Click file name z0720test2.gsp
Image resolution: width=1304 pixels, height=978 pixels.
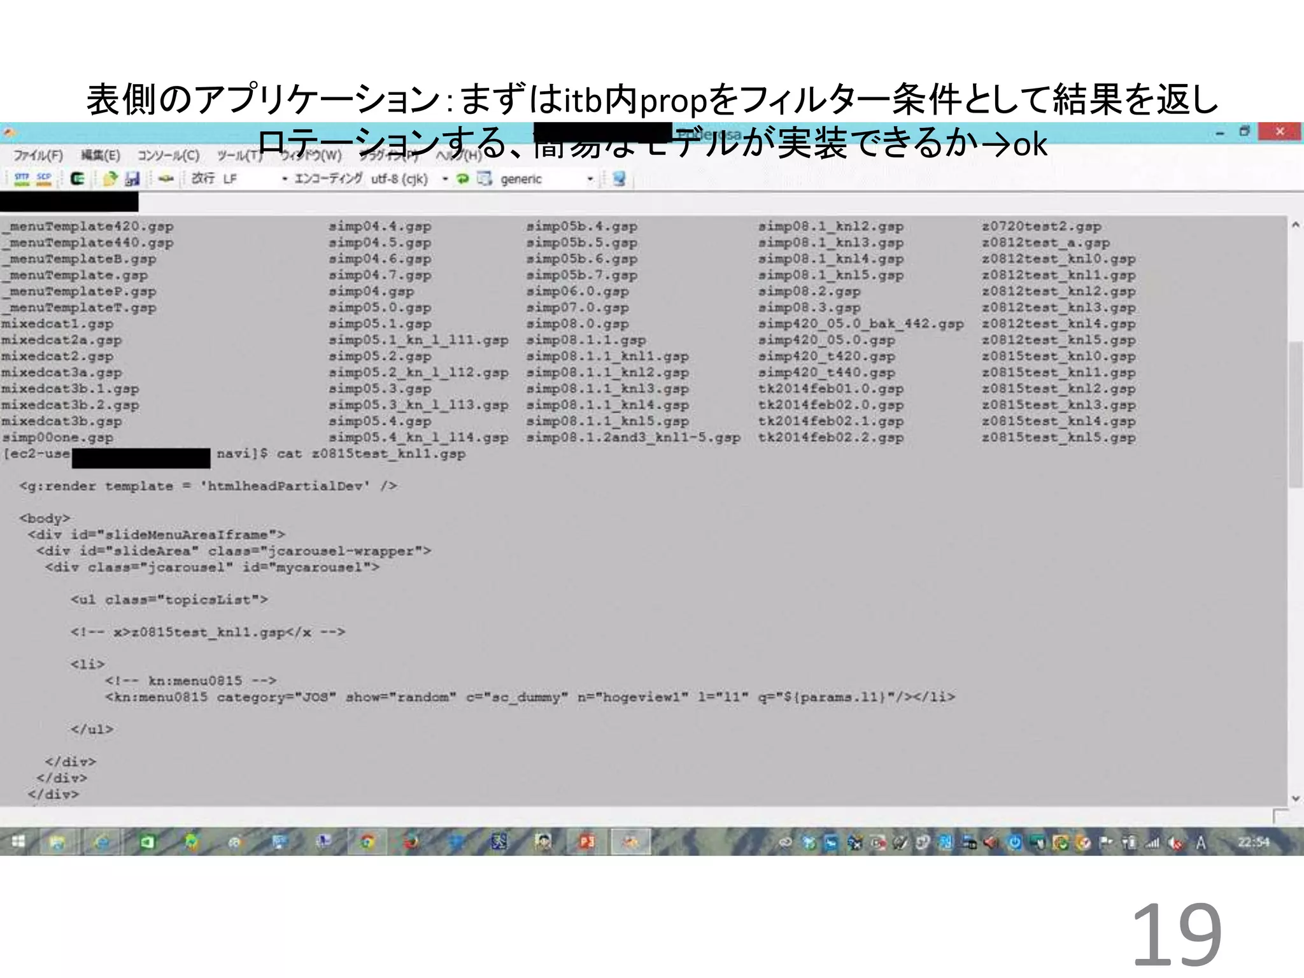1042,226
